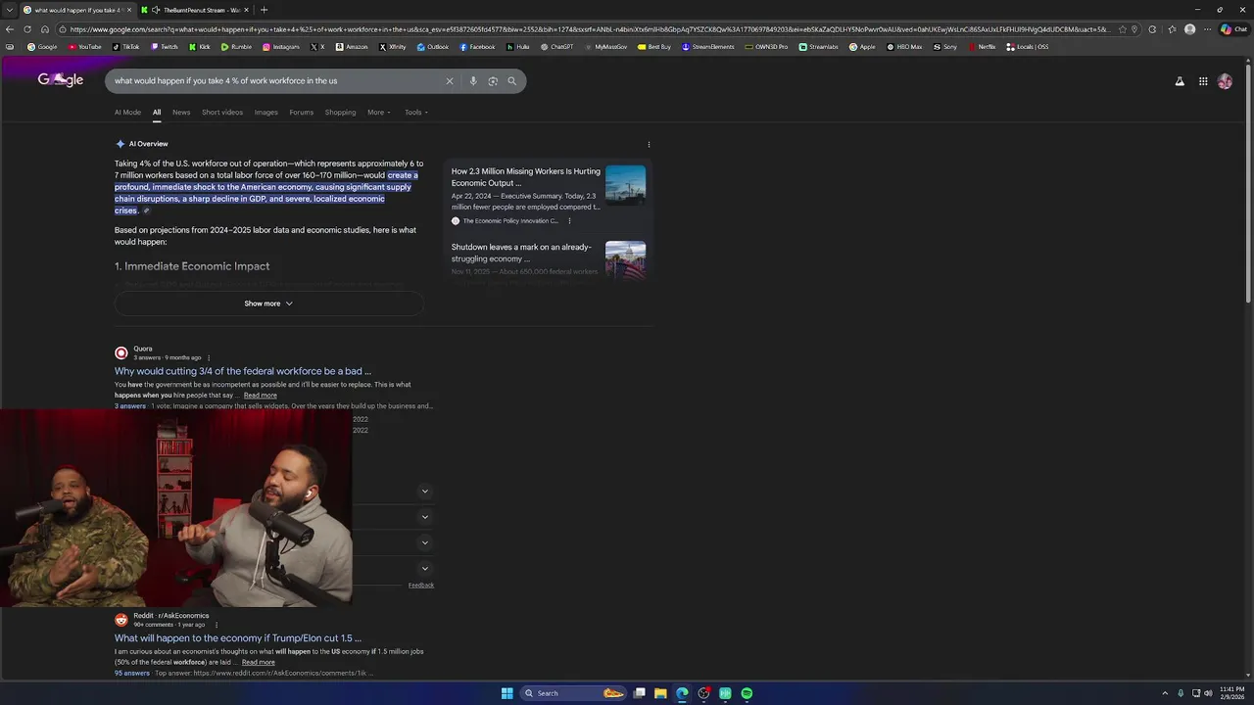The height and width of the screenshot is (705, 1254).
Task: Open File Explorer from taskbar
Action: 660,693
